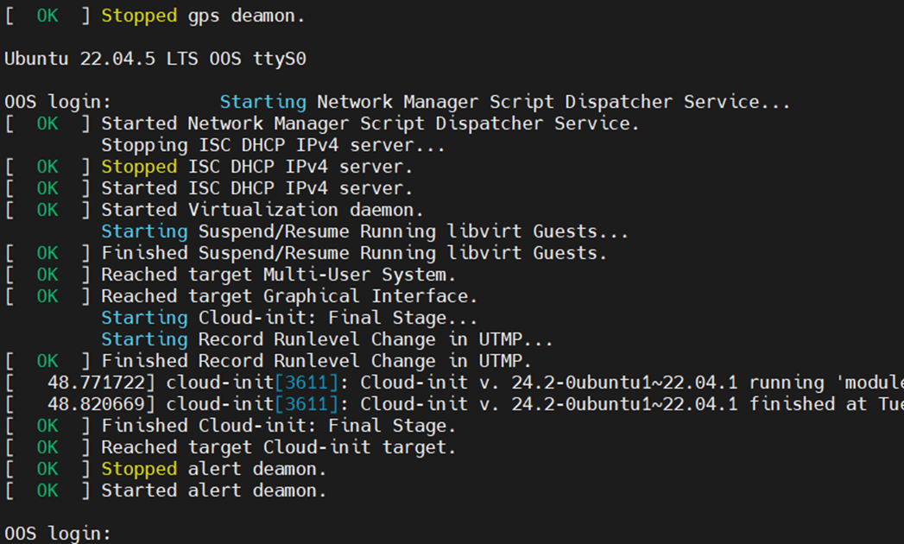Click the yellow Stopped gps deamon text
Viewport: 904px width, 544px height.
(155, 16)
